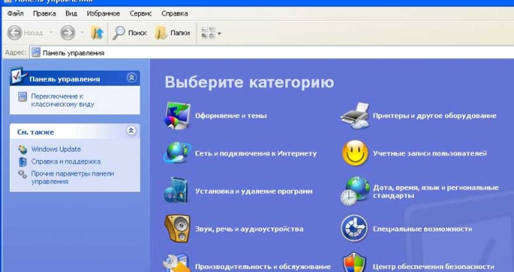Open Учетные записи пользователей category
Viewport: 514px width, 272px height.
coord(430,154)
